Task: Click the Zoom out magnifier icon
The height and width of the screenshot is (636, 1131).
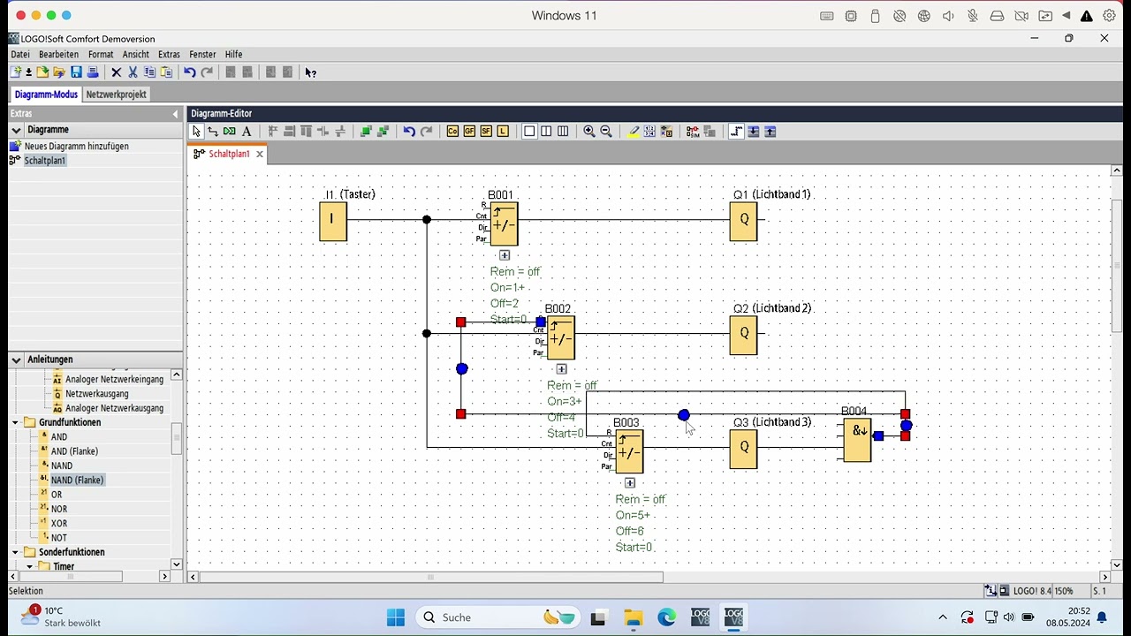Action: click(606, 132)
